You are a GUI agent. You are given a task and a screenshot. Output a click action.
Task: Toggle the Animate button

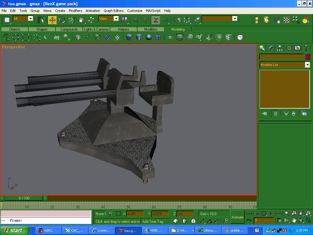[237, 217]
